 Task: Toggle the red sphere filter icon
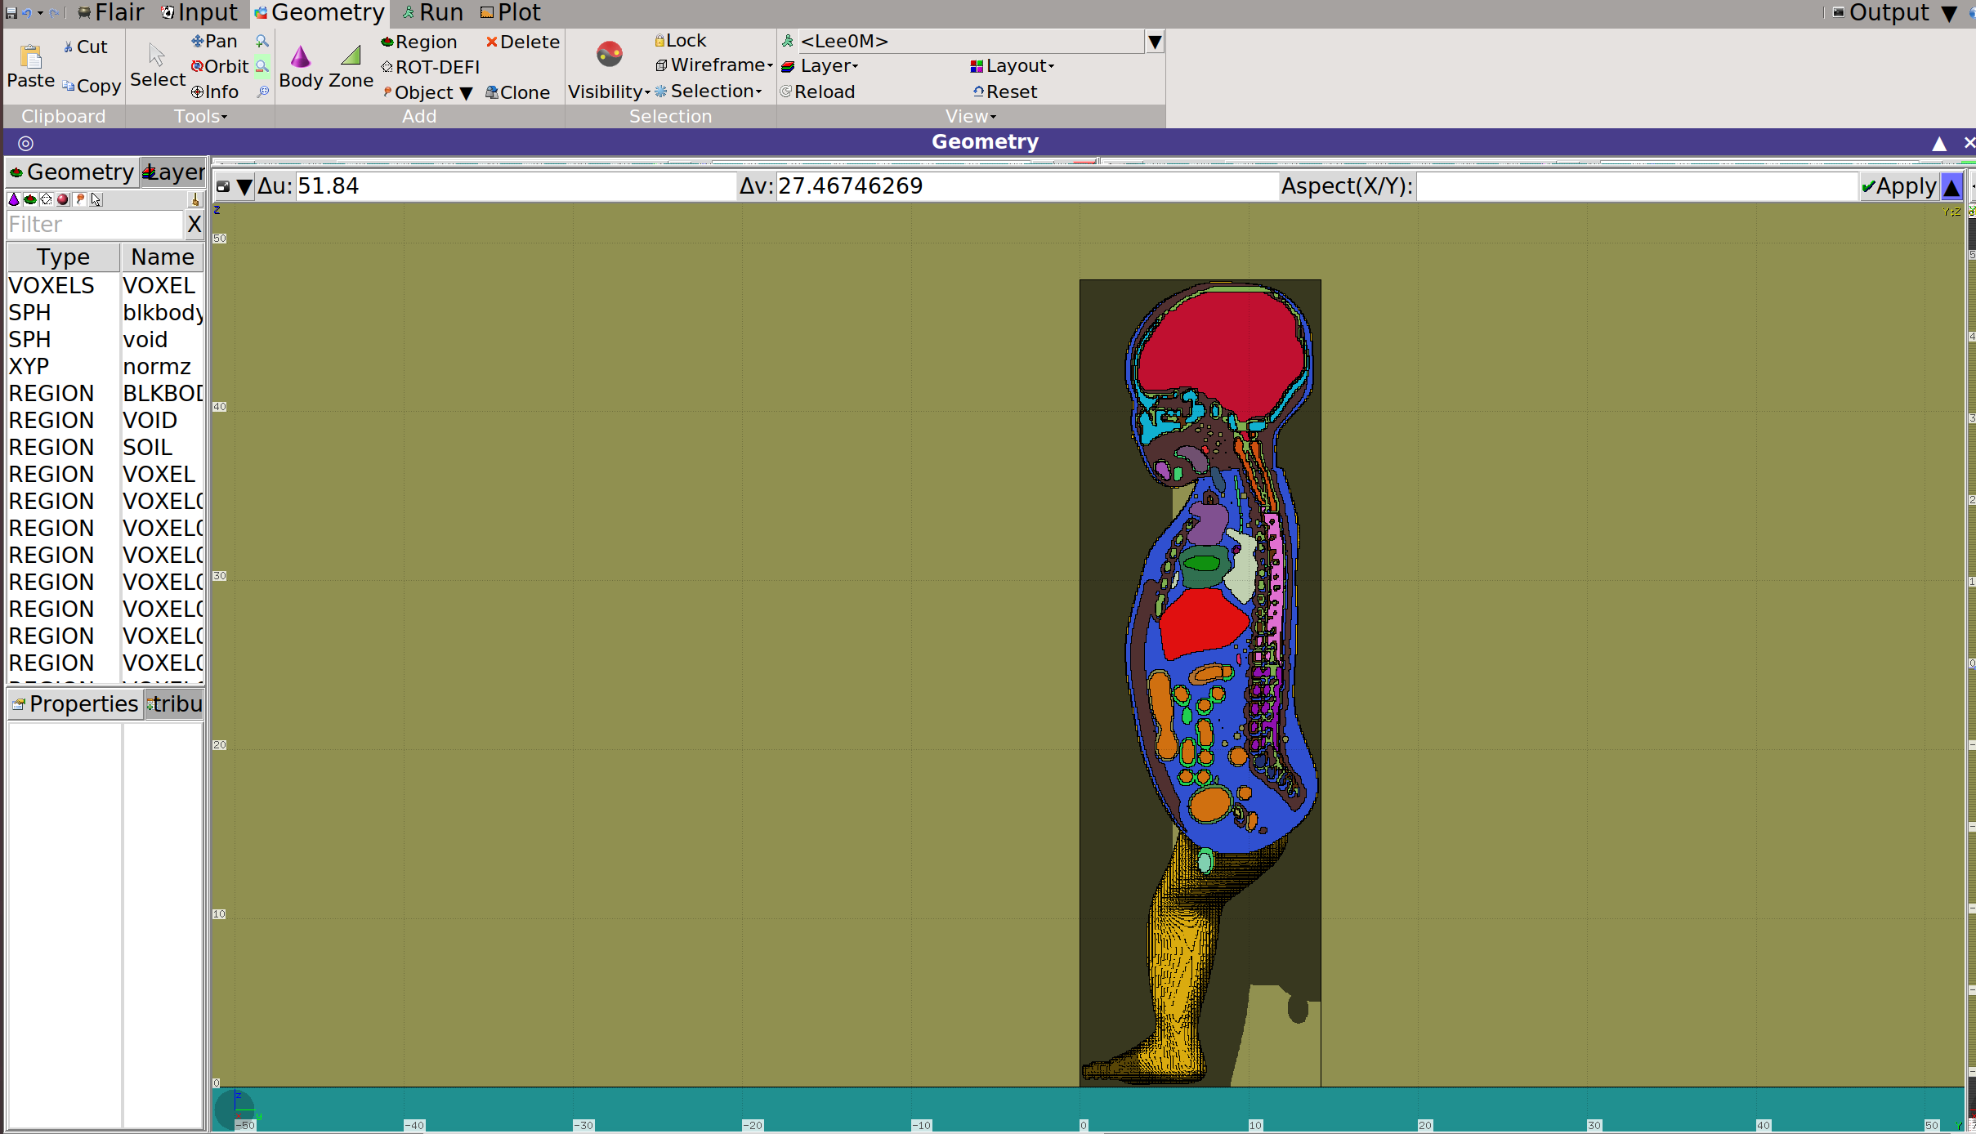click(x=63, y=199)
